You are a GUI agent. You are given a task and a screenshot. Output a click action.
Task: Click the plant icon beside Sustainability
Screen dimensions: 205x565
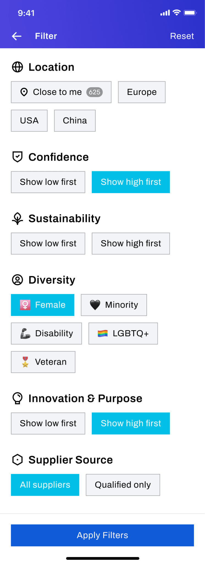(18, 218)
